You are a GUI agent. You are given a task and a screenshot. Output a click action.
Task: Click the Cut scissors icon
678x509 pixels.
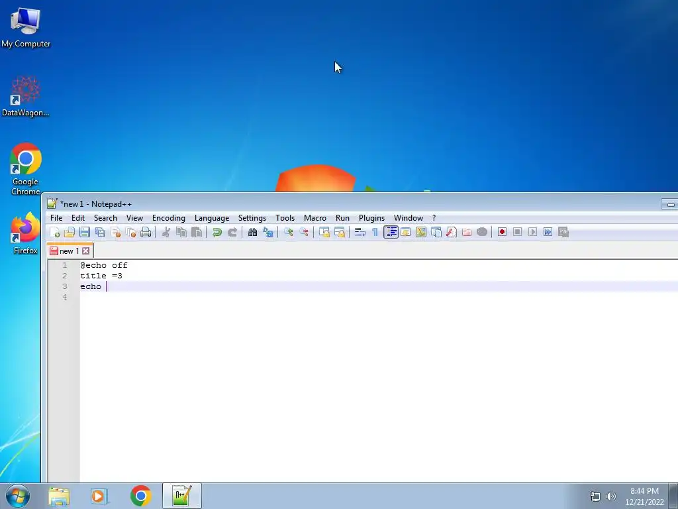pos(166,233)
